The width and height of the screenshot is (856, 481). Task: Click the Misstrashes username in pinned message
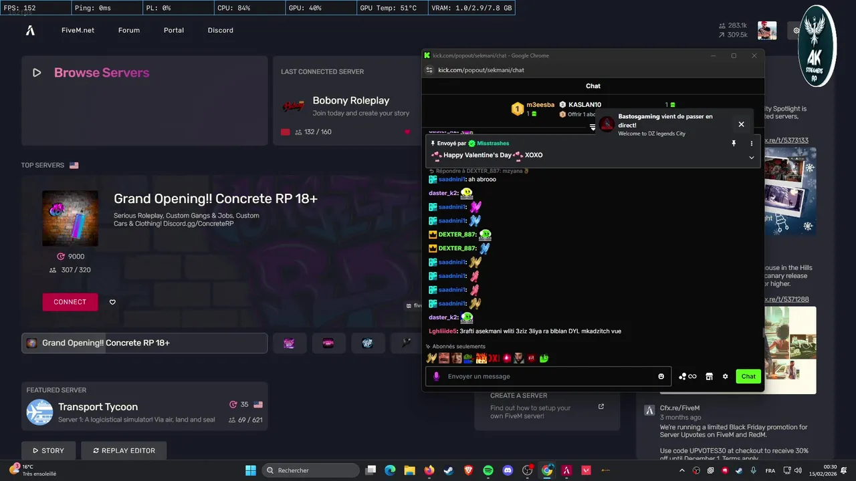(493, 144)
